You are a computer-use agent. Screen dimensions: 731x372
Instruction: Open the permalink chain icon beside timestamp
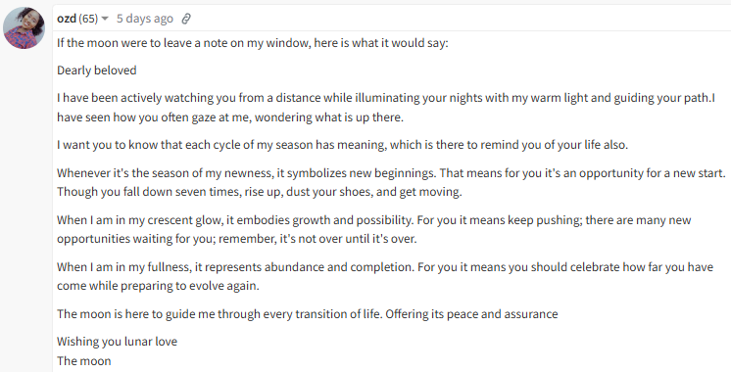click(186, 19)
